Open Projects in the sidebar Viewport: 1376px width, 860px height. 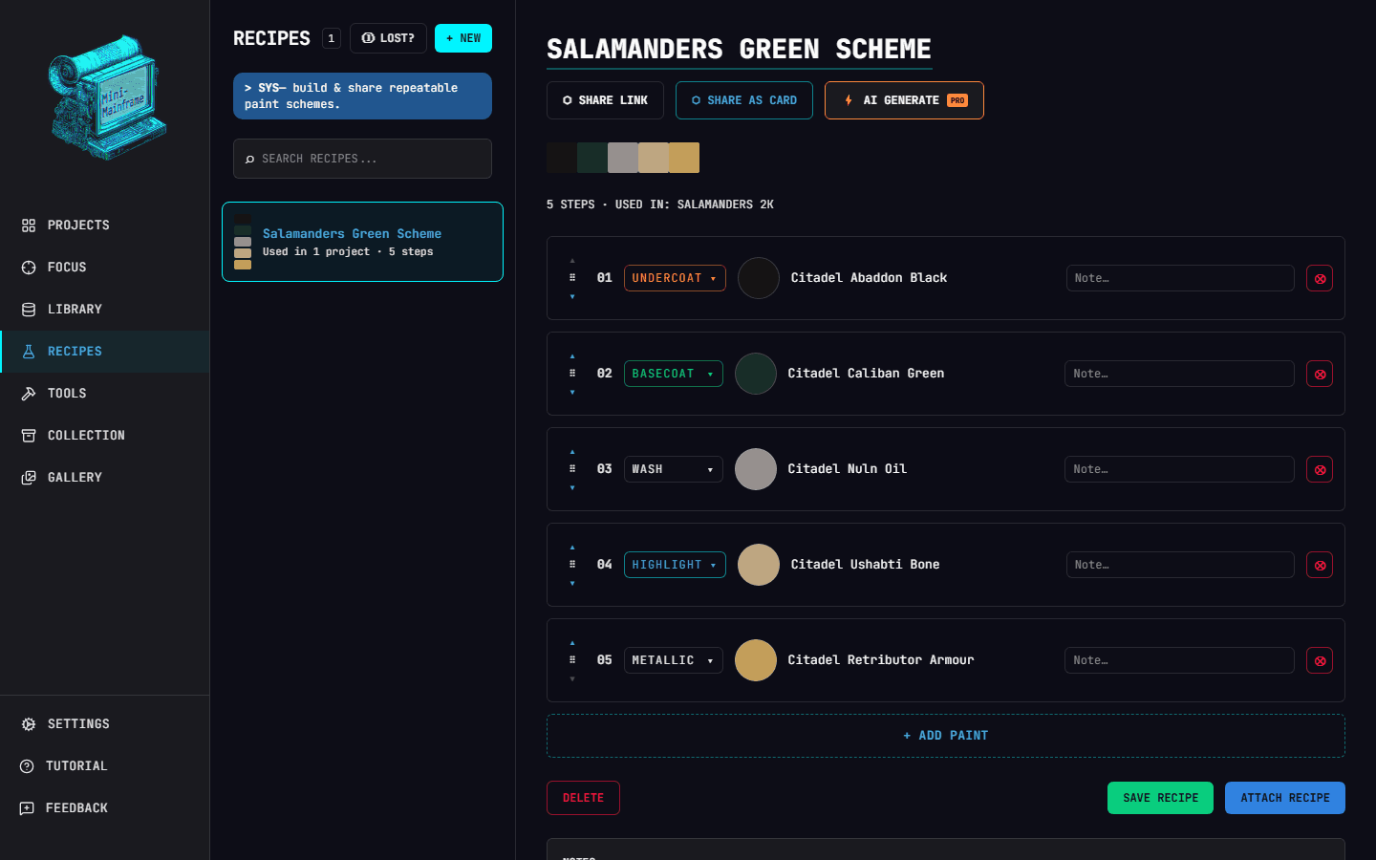click(x=105, y=226)
